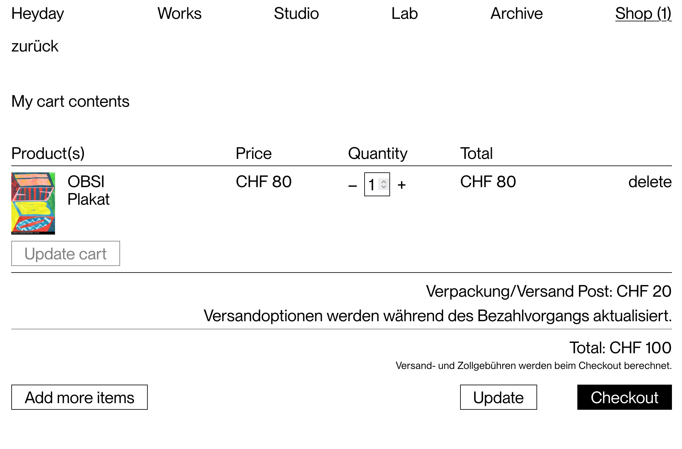Increase quantity with the plus sign

tap(401, 185)
